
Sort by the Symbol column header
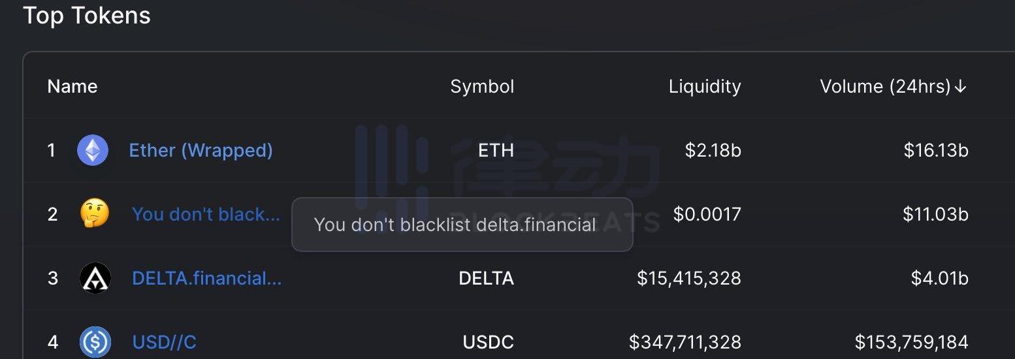click(482, 87)
